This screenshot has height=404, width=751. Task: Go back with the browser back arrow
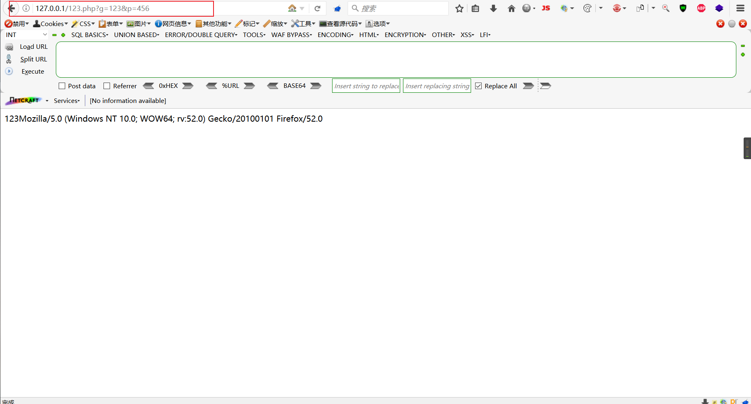pyautogui.click(x=11, y=8)
